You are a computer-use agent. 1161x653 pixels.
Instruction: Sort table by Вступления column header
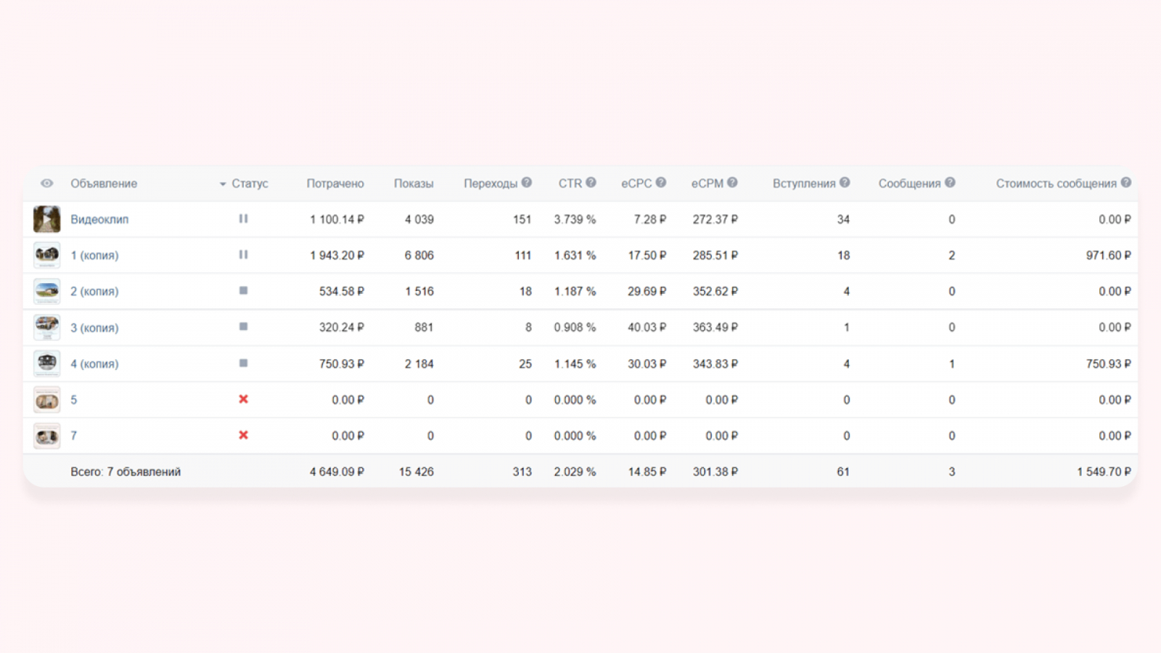804,184
